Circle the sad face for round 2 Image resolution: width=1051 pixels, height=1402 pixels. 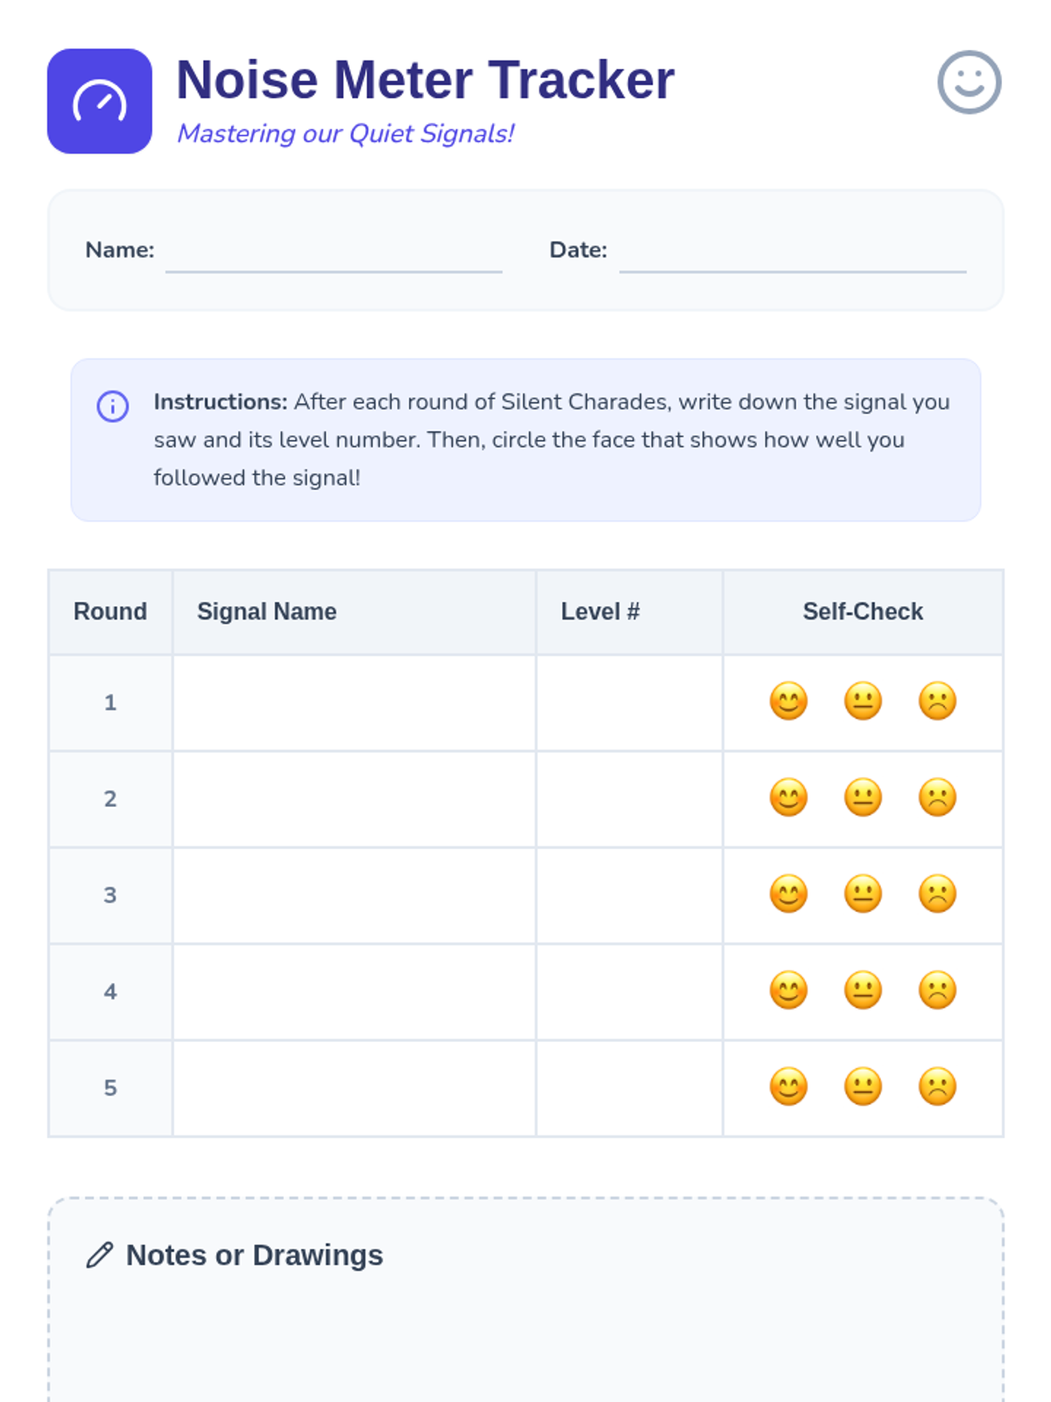(x=937, y=798)
